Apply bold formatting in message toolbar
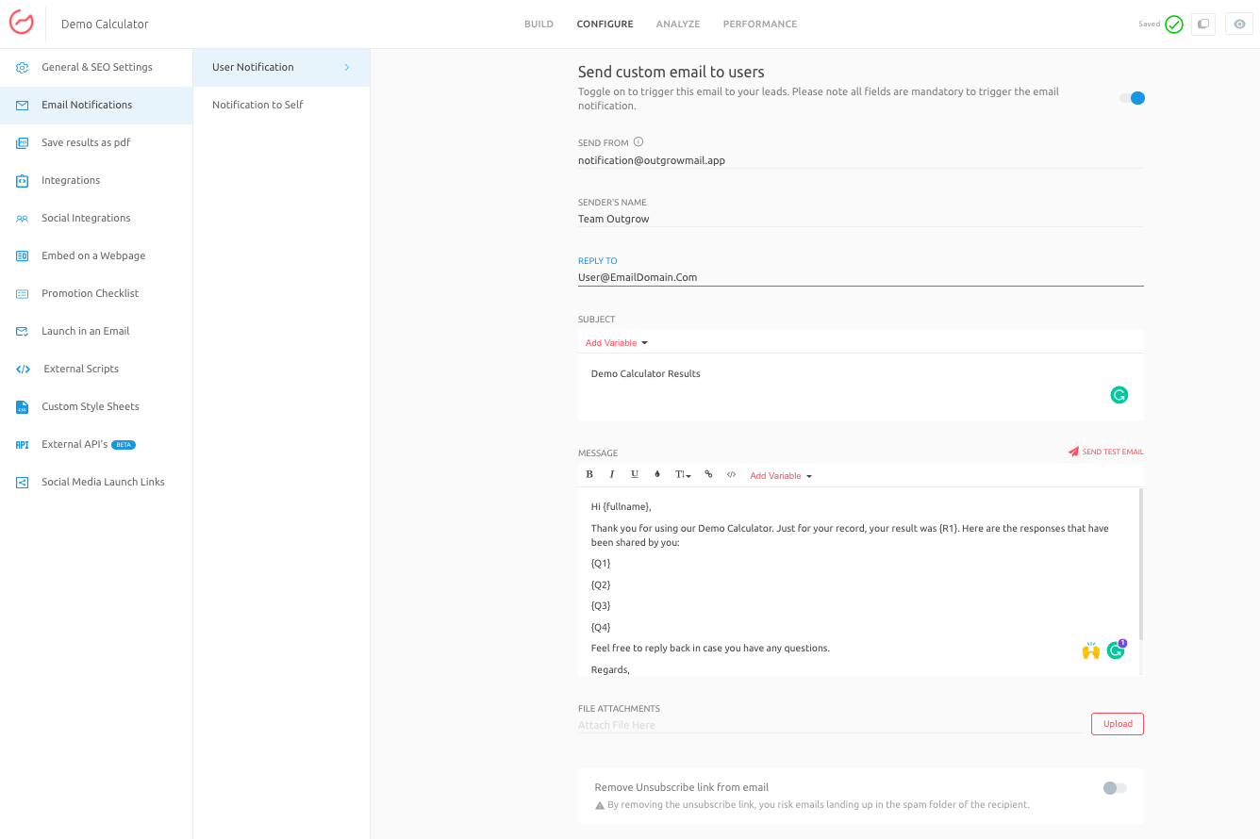Viewport: 1260px width, 839px height. pos(589,475)
